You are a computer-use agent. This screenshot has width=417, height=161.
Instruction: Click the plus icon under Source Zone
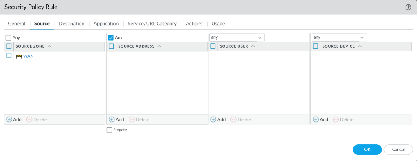9,119
